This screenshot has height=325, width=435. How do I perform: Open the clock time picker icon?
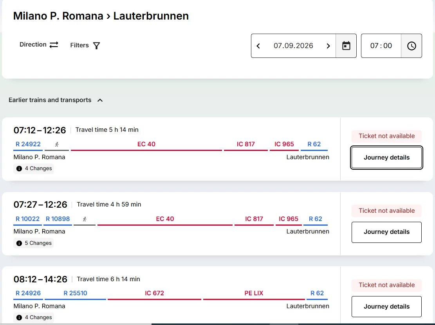click(412, 46)
